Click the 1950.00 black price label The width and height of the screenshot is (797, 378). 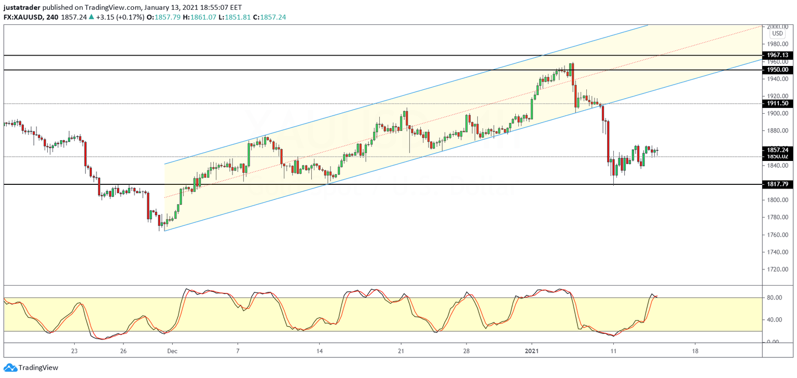778,69
